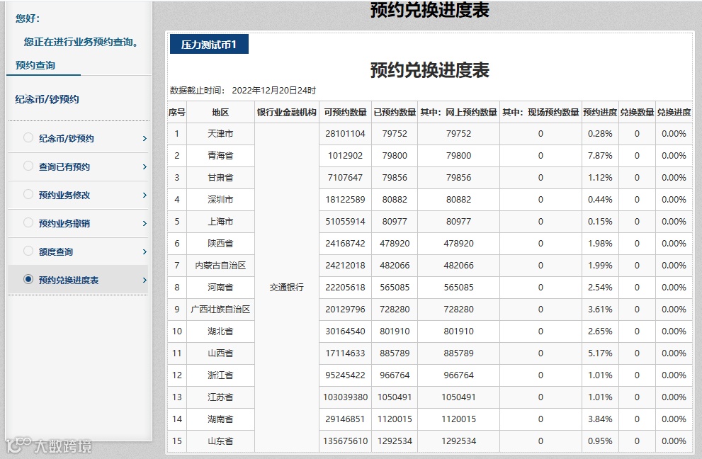Select the 预约业务修改 radio button
The height and width of the screenshot is (459, 702).
pyautogui.click(x=28, y=194)
